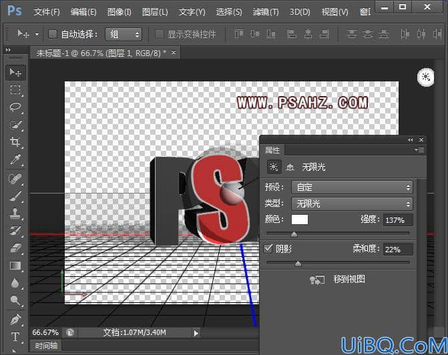Click the 移到视图 button label
Screen dimensions: 448x355
coord(349,279)
